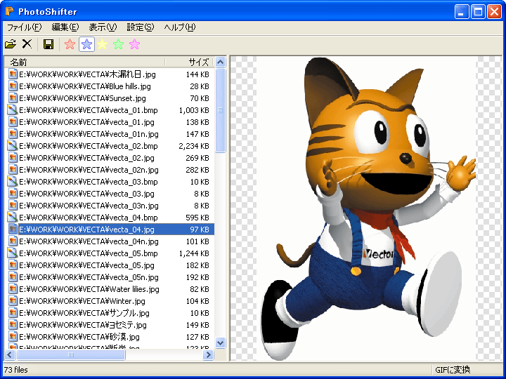Click the file icon beside Blue hills.jpg
506x379 pixels.
coord(13,86)
